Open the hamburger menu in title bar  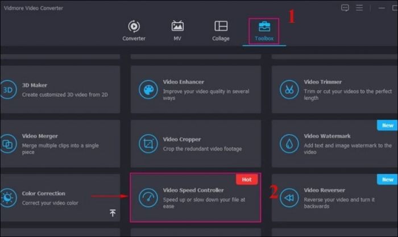point(360,8)
